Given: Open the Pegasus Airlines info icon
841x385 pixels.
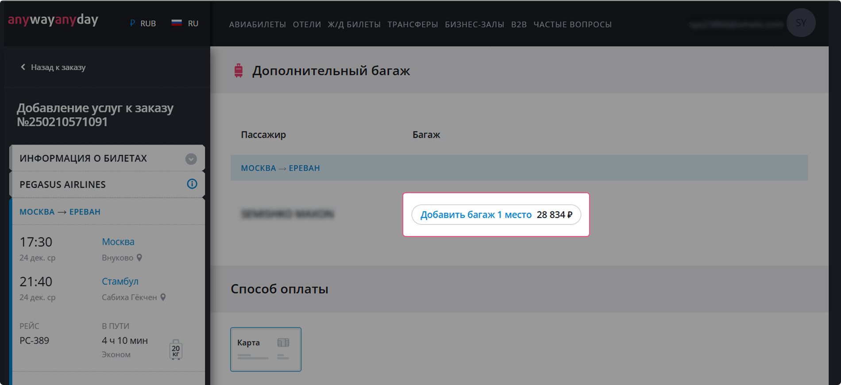Looking at the screenshot, I should (192, 184).
